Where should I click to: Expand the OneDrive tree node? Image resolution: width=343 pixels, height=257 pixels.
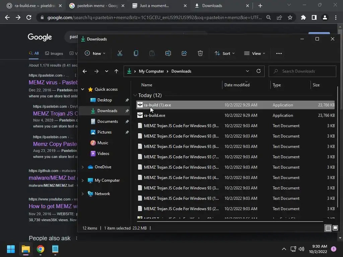coord(83,167)
